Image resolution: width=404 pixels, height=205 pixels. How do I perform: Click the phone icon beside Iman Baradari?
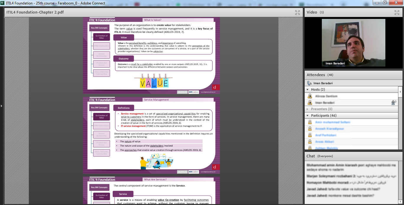[x=309, y=83]
